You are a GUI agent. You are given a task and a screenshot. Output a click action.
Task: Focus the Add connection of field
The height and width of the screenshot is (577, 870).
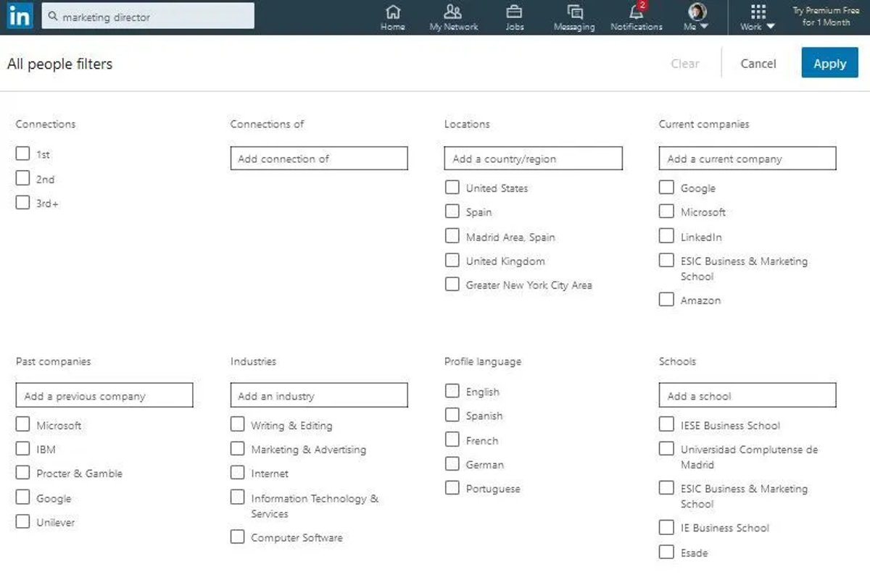click(x=319, y=159)
